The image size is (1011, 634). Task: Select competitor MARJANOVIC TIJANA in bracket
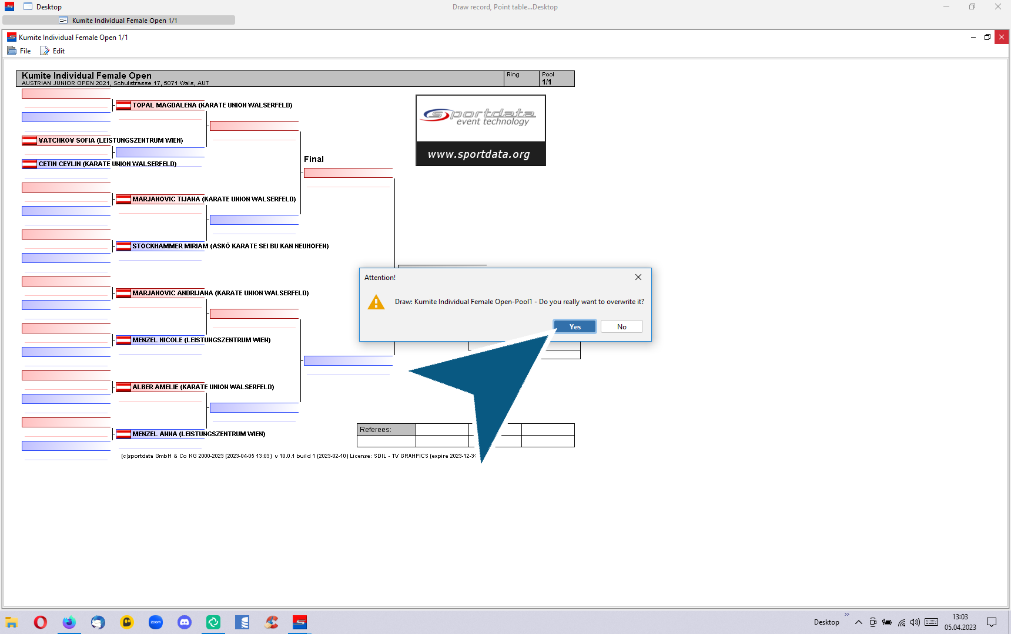pos(214,199)
